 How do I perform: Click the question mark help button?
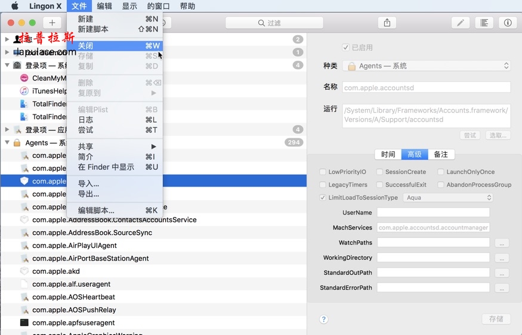pyautogui.click(x=323, y=319)
